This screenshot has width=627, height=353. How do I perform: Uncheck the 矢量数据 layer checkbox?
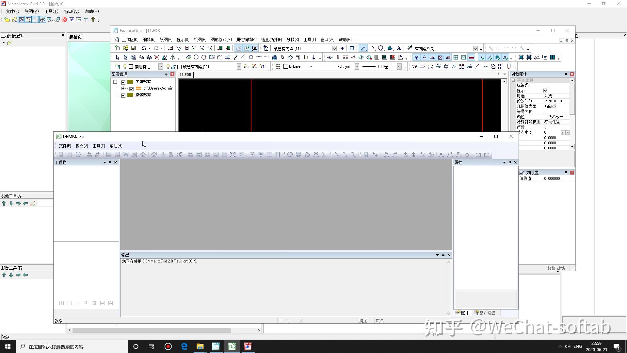pos(123,82)
